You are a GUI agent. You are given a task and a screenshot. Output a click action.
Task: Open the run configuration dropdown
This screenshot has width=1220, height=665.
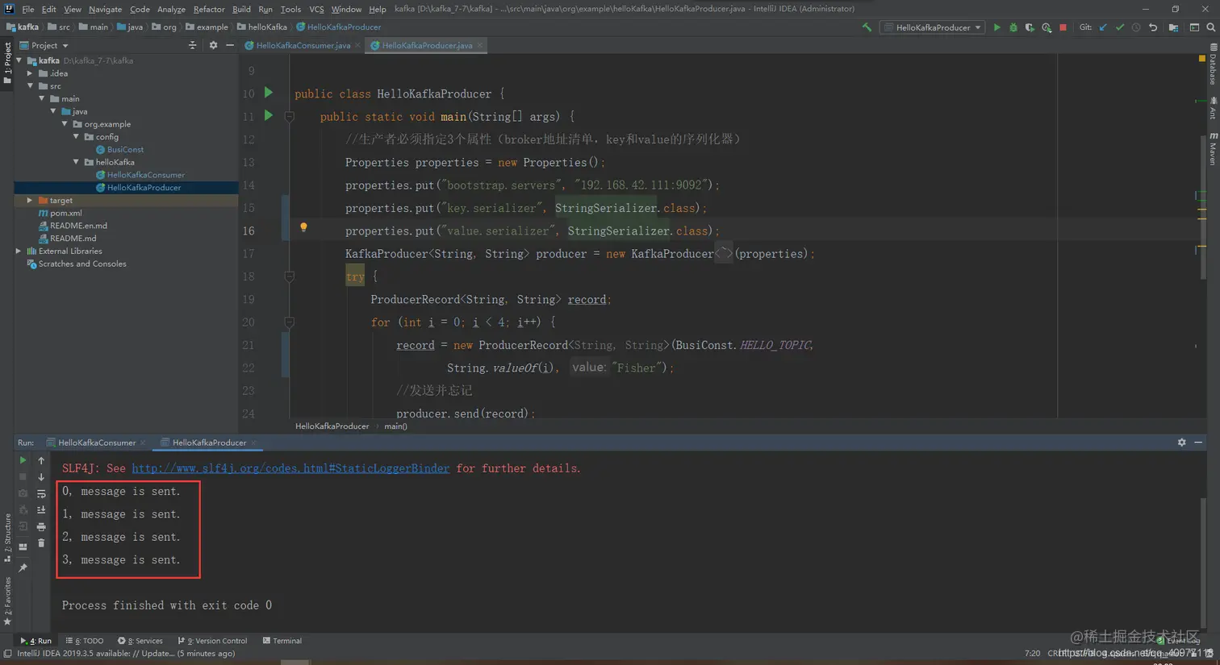[934, 27]
